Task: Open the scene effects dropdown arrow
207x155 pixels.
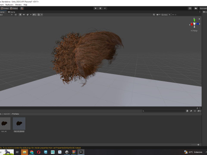Action: point(31,15)
